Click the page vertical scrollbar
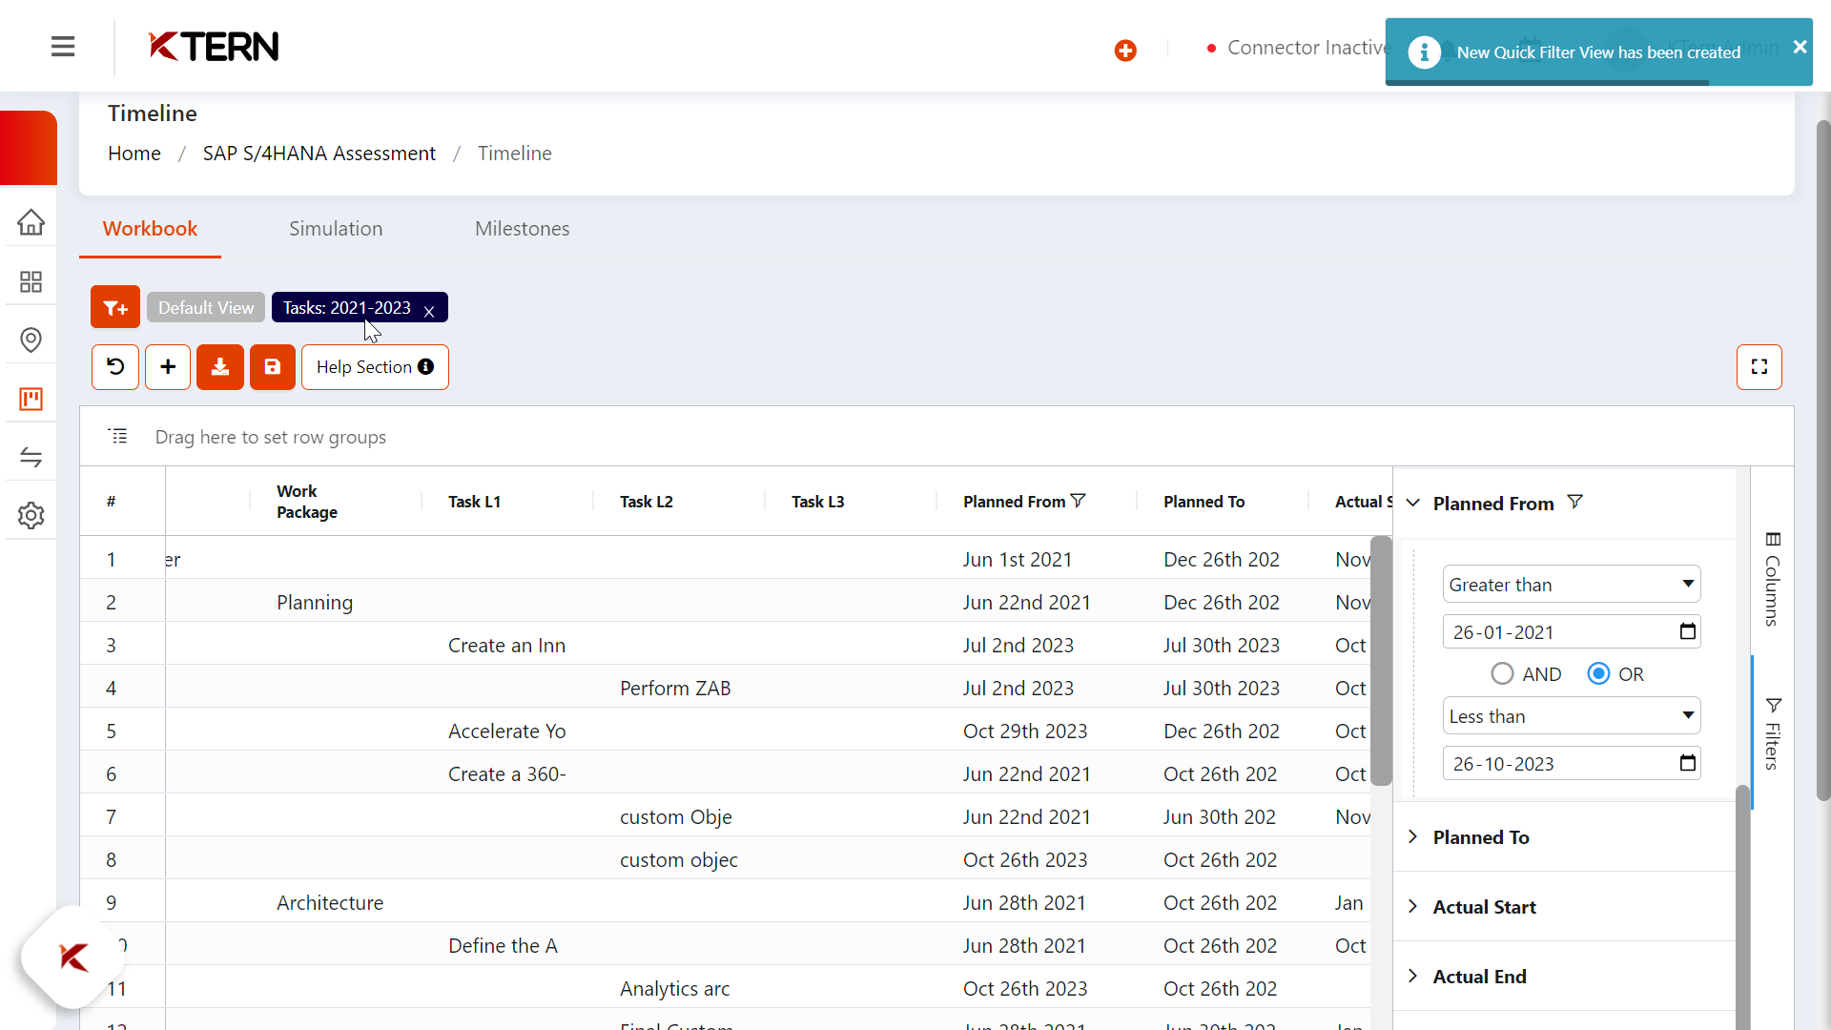 click(x=1823, y=460)
